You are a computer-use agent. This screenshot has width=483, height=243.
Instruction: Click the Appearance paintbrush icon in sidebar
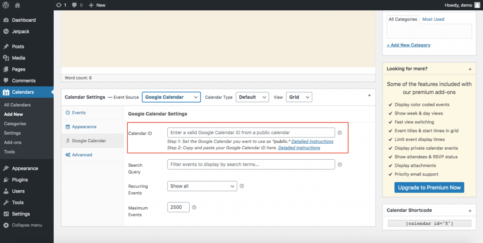click(x=6, y=168)
